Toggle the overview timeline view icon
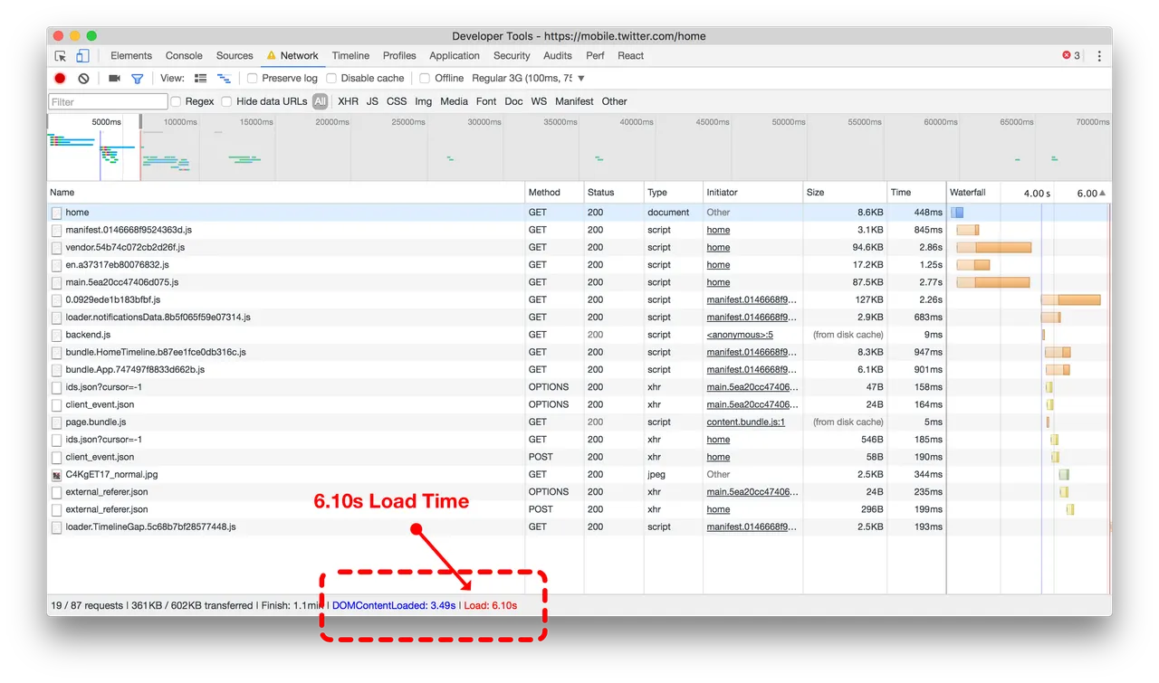The image size is (1159, 683). click(223, 78)
